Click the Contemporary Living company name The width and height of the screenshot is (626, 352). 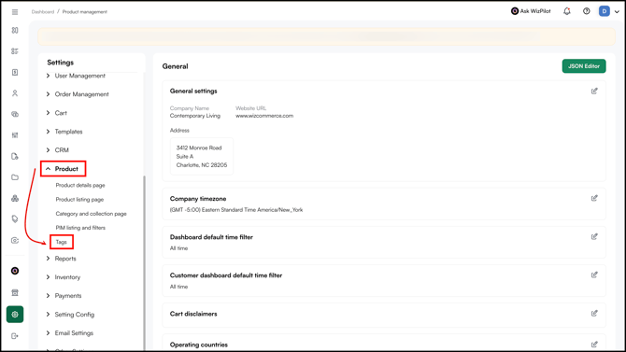195,116
